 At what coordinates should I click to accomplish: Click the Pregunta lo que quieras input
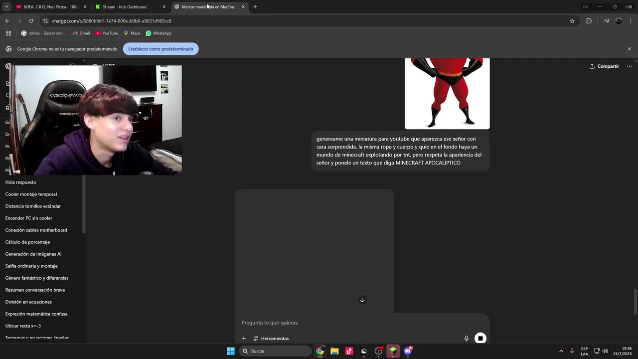(x=362, y=323)
